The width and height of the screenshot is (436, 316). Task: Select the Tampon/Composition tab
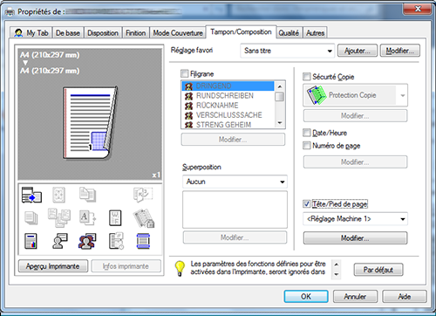(x=241, y=31)
